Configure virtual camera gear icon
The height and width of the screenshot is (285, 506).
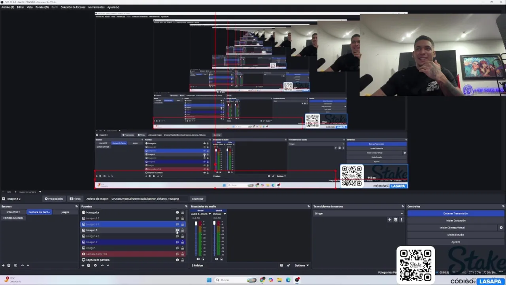pyautogui.click(x=501, y=228)
